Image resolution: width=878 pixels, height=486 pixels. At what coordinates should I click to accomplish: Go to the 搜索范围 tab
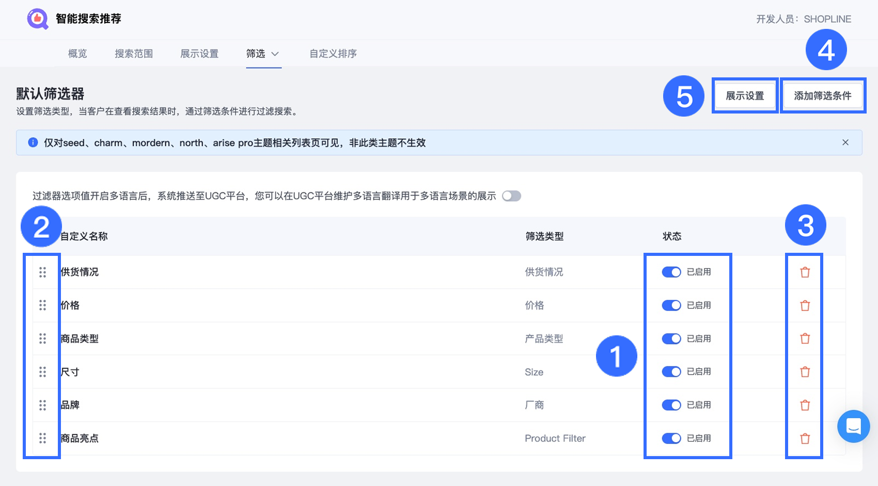point(134,54)
